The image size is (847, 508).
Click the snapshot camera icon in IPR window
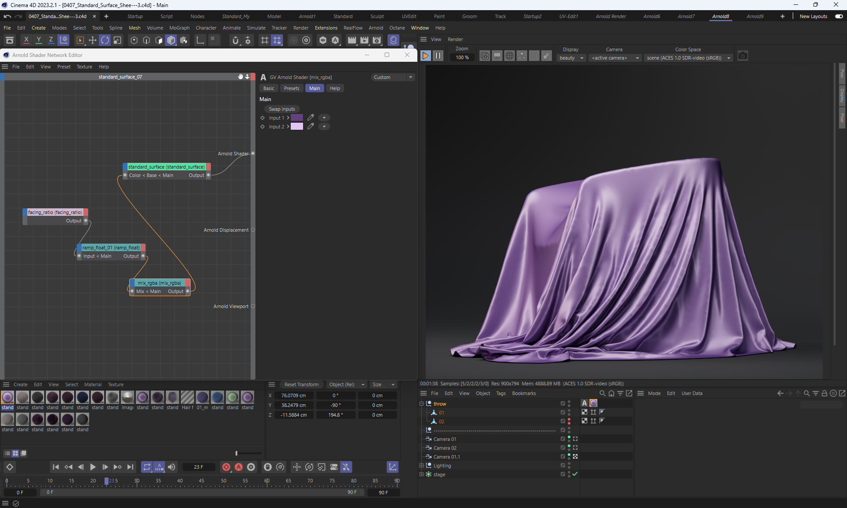742,56
